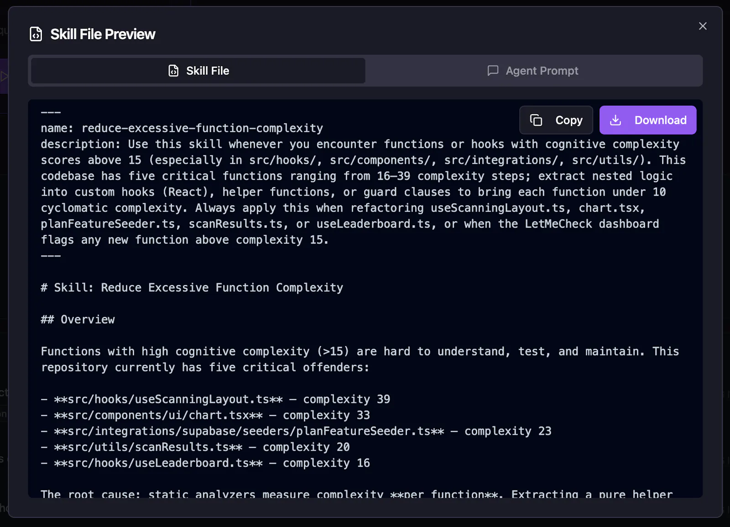The width and height of the screenshot is (730, 527).
Task: Click the "Skill File Preview" title text
Action: [103, 34]
